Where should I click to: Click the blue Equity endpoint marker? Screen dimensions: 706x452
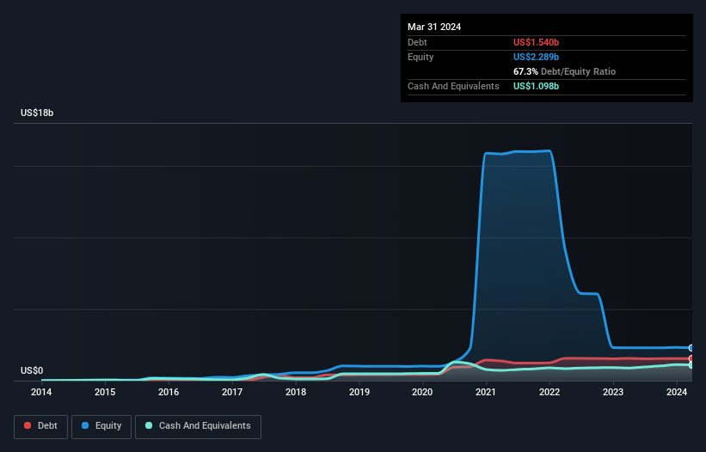click(x=691, y=348)
